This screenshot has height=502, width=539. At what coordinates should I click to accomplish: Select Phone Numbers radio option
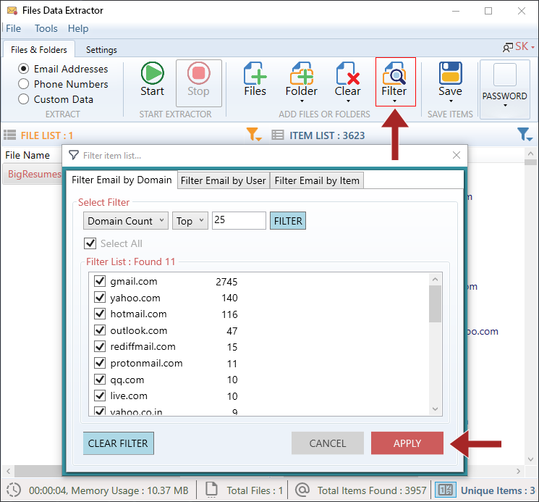(x=23, y=84)
